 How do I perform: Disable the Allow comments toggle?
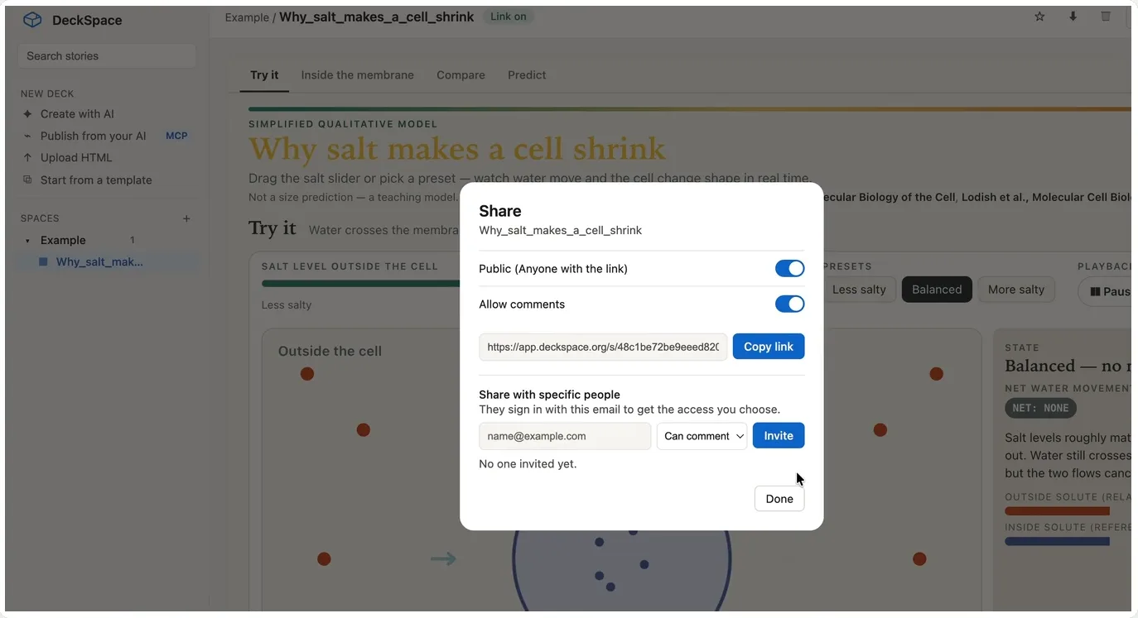[789, 304]
